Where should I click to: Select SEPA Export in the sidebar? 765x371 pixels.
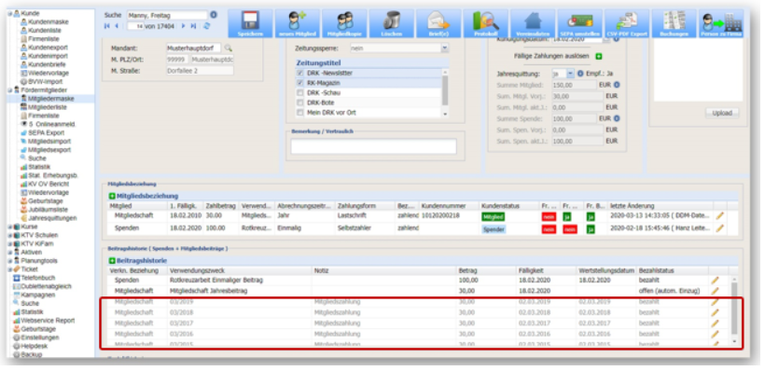coord(46,132)
